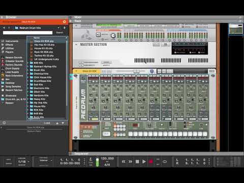Screen dimensions: 244x183
Task: Select House Kit 03.drp file
Action: click(43, 48)
